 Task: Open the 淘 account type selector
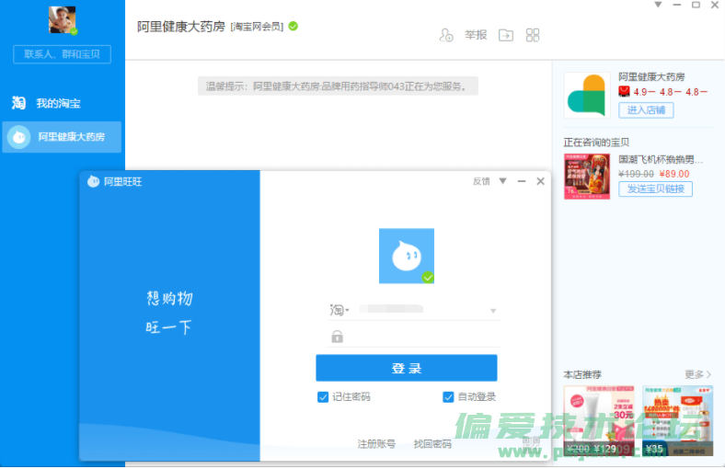pos(338,311)
